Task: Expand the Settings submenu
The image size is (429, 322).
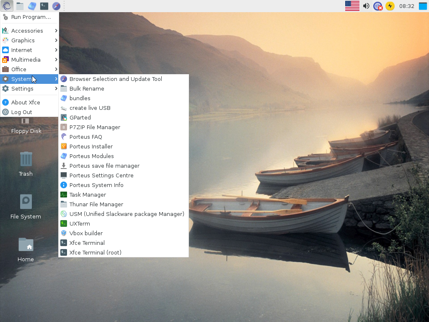Action: click(x=30, y=89)
